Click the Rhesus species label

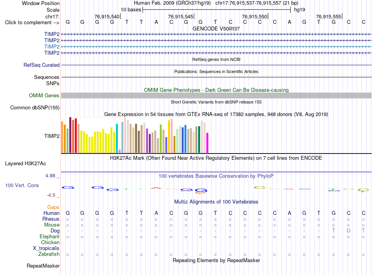51,219
